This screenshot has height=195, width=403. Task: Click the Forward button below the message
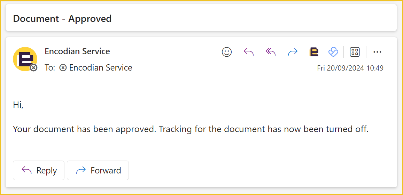point(98,170)
